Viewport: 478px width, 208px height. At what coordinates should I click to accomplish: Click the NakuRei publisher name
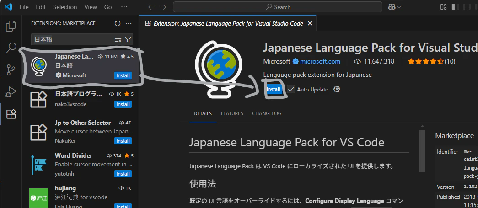point(65,141)
